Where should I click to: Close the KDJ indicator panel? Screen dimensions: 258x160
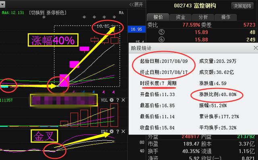tap(123, 131)
